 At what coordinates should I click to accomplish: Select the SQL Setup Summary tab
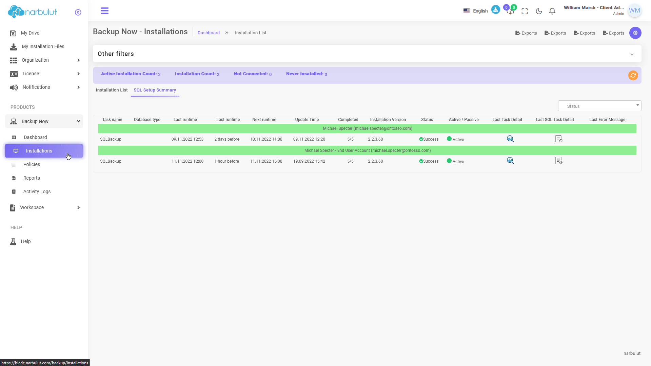155,90
